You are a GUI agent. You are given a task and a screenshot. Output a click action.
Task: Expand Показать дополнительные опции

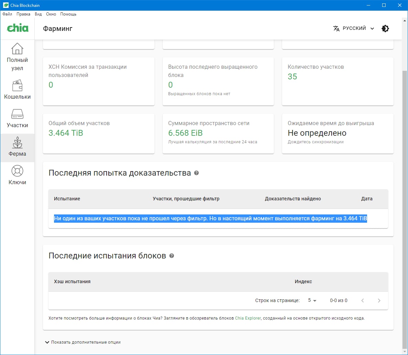pos(83,342)
